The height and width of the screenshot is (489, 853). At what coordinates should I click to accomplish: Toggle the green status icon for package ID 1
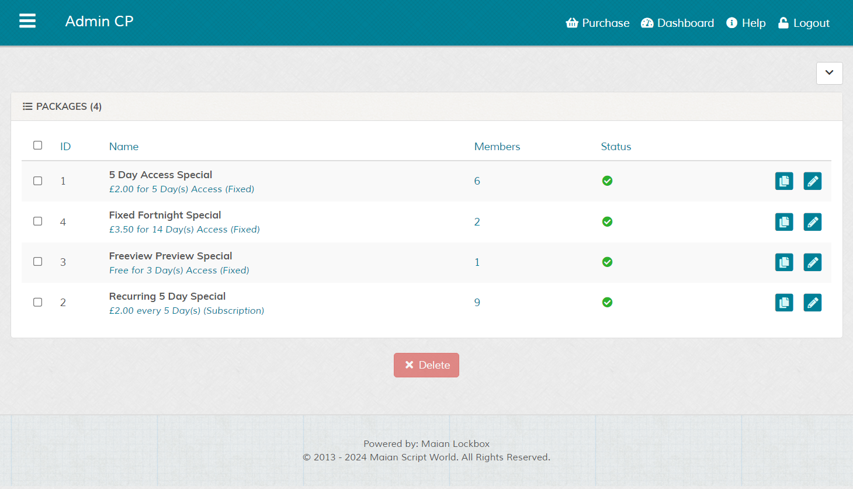click(607, 181)
